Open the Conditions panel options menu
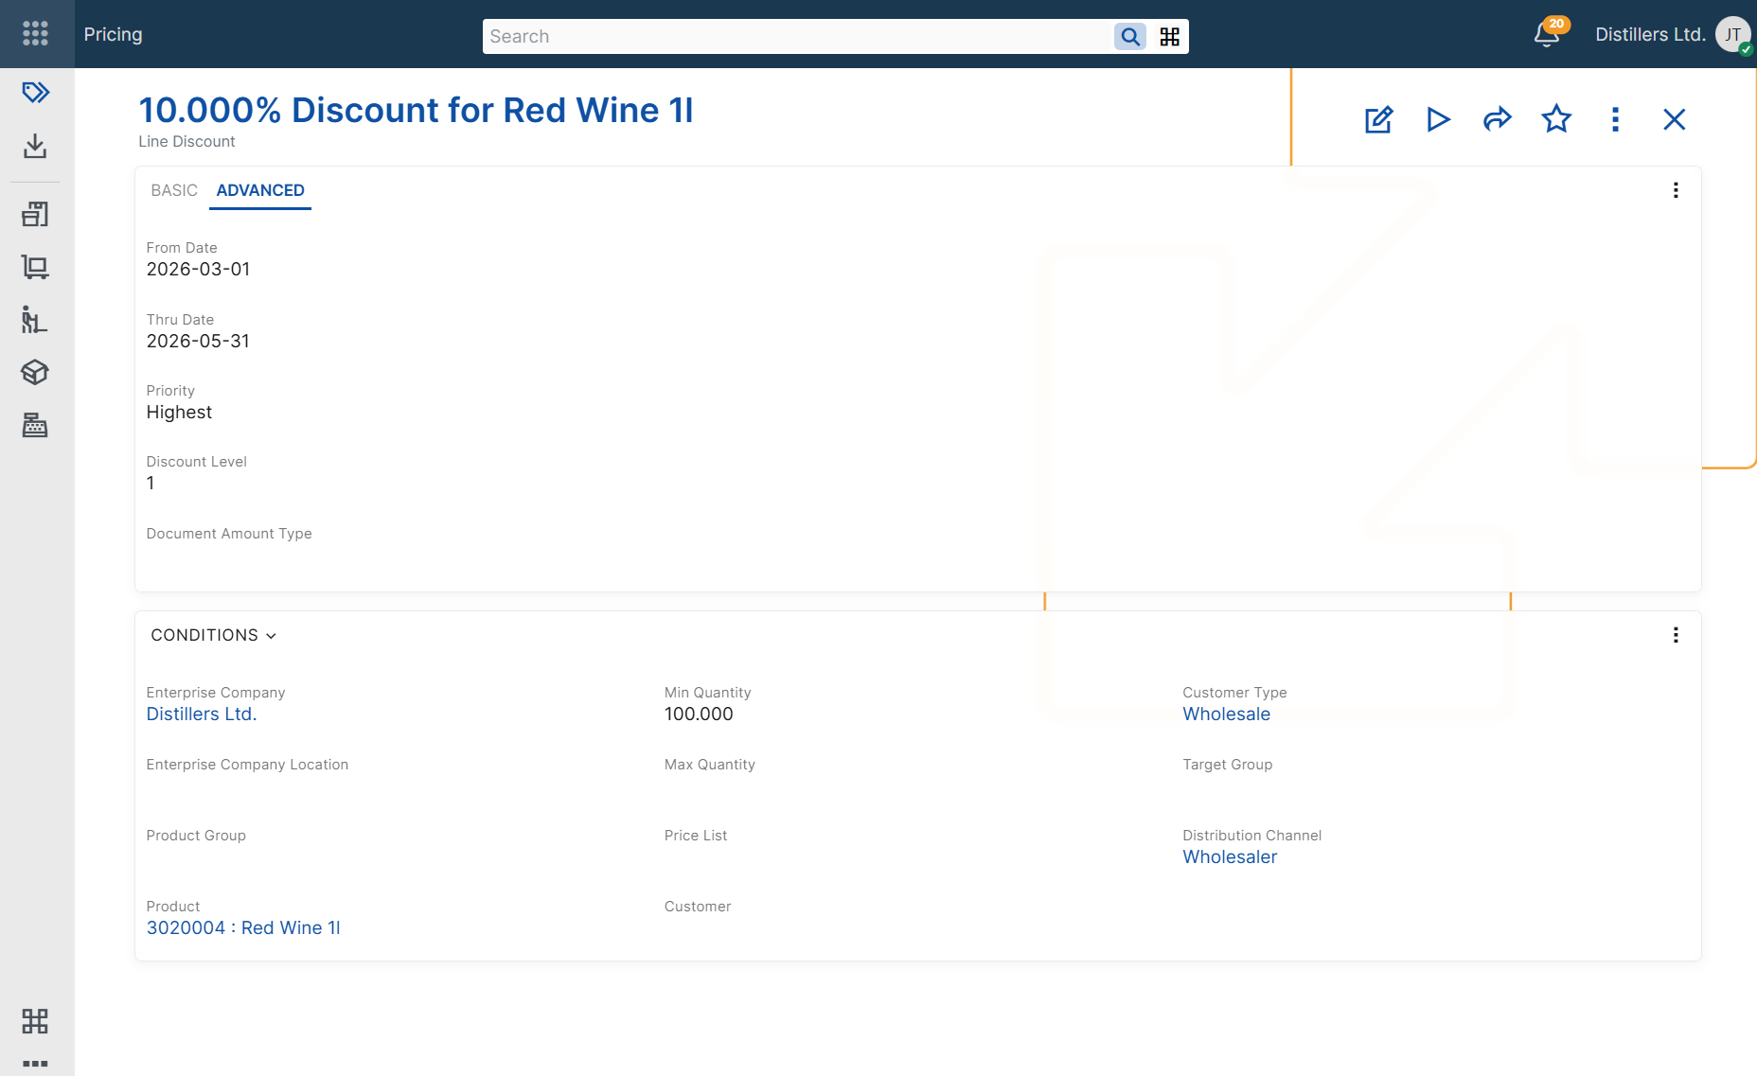This screenshot has height=1076, width=1757. 1676,635
